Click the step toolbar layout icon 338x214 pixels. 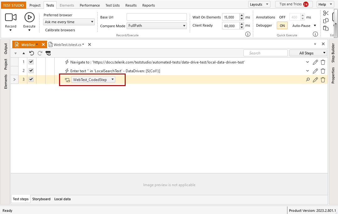click(x=48, y=53)
